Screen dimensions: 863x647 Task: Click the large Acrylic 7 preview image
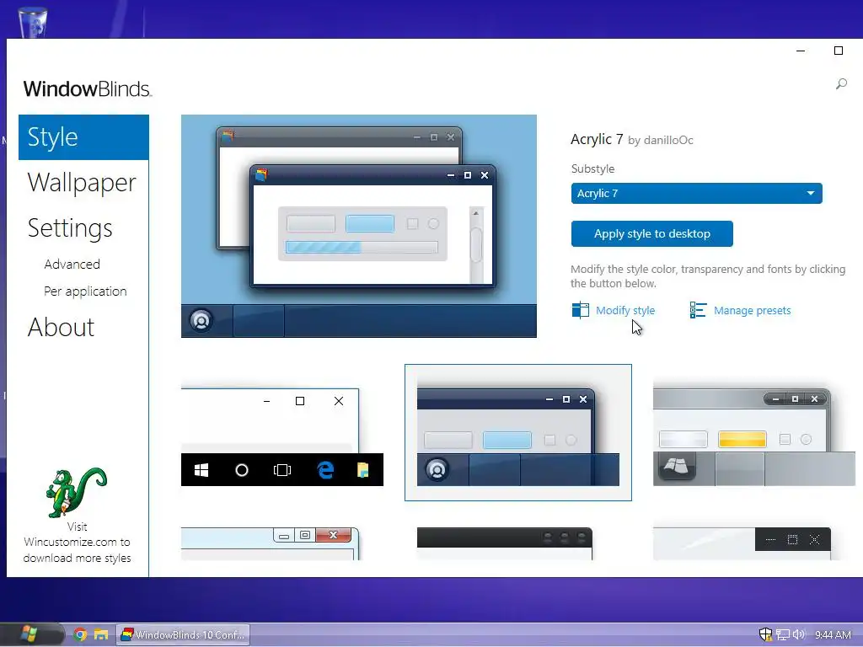click(x=359, y=226)
